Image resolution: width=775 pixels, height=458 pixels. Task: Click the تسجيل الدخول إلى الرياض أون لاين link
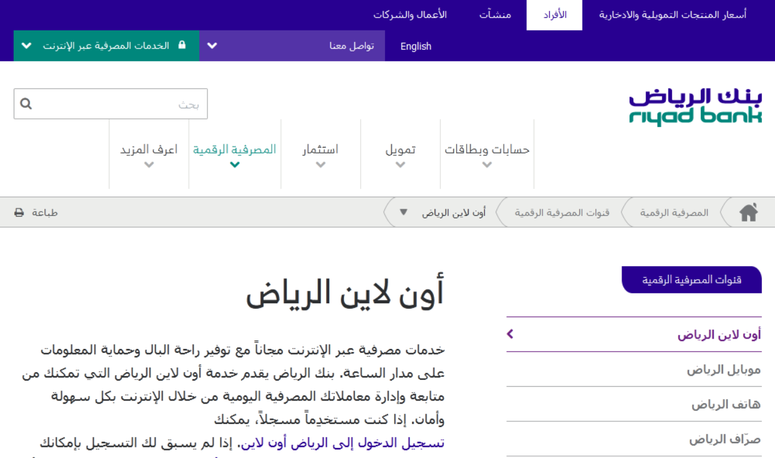point(343,443)
